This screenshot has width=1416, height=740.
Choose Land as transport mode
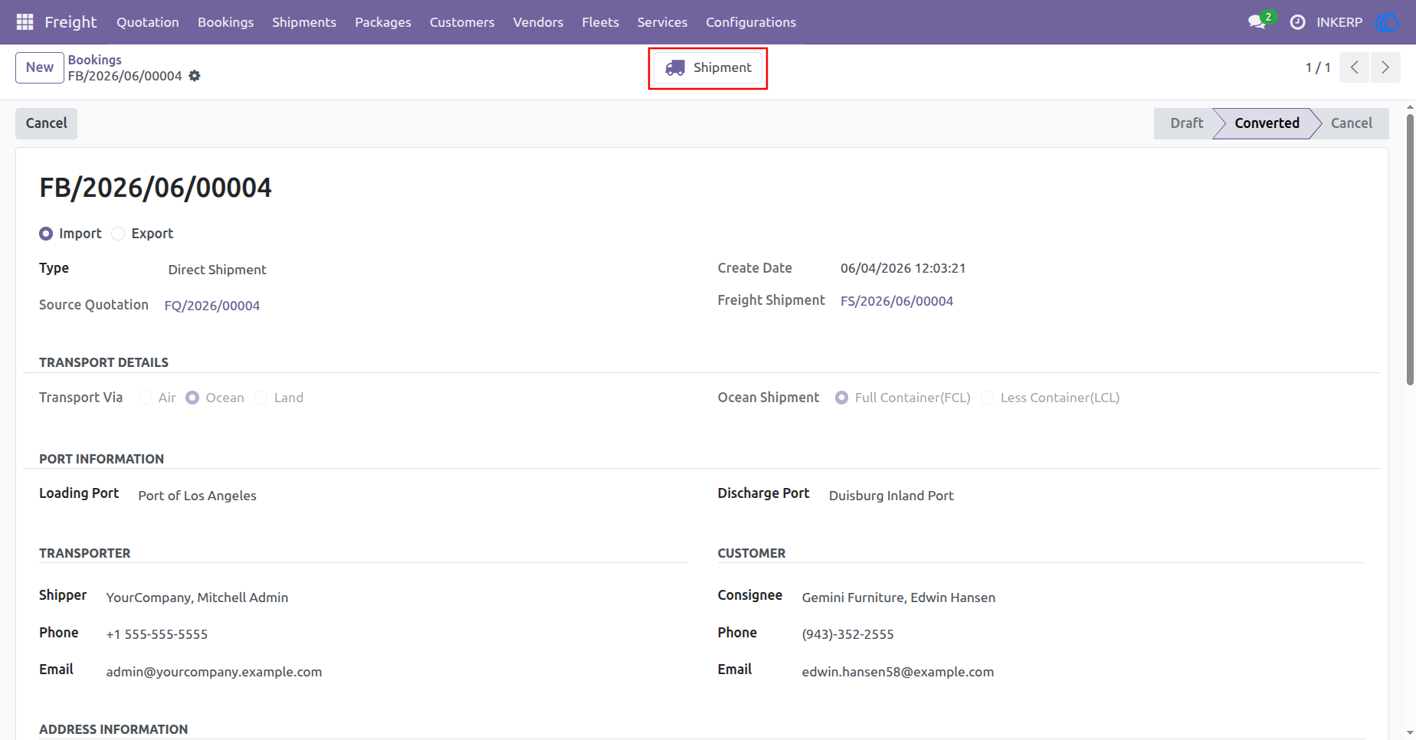(x=261, y=398)
